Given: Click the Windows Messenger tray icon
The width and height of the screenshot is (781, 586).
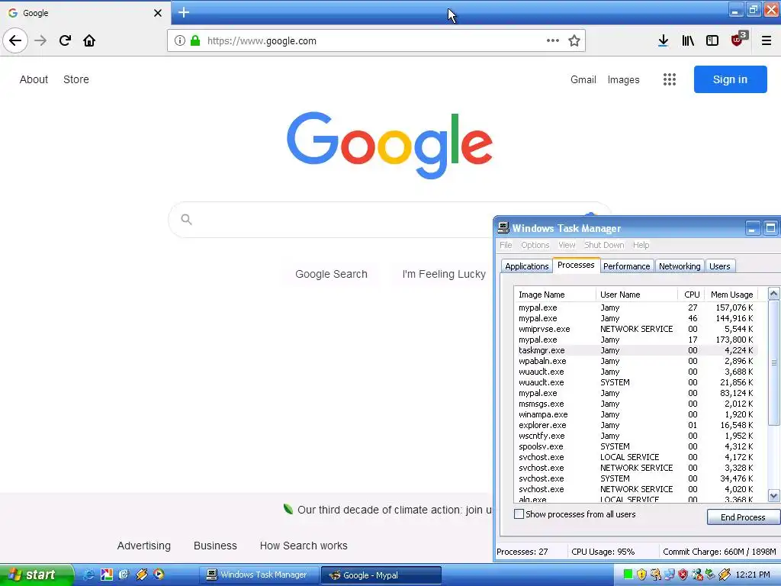Looking at the screenshot, I should (x=697, y=575).
